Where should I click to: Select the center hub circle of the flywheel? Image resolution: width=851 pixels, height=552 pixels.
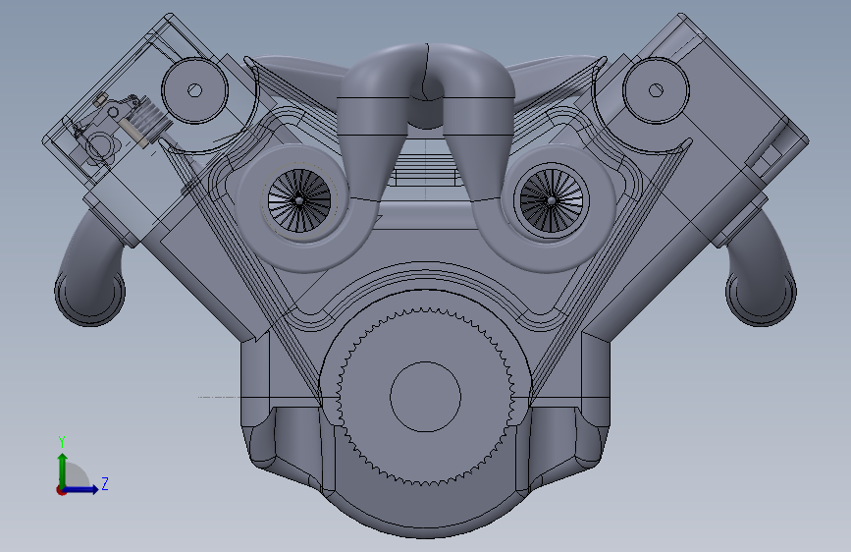(x=426, y=397)
